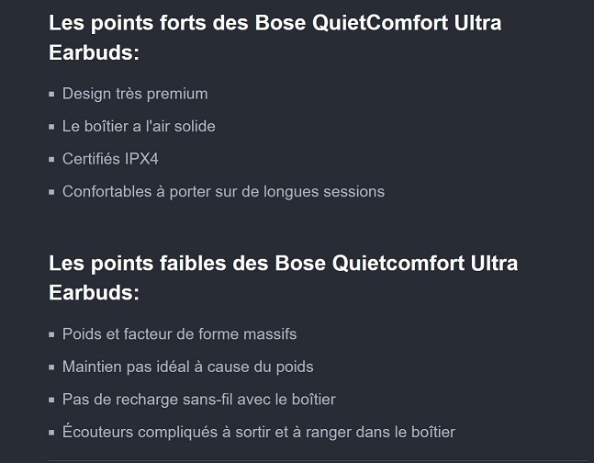This screenshot has height=463, width=594.
Task: Click the 'Les points forts' heading
Action: coord(275,23)
